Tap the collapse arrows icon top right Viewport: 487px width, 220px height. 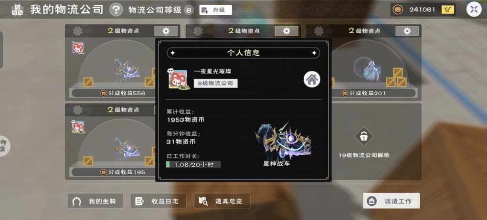(x=474, y=10)
